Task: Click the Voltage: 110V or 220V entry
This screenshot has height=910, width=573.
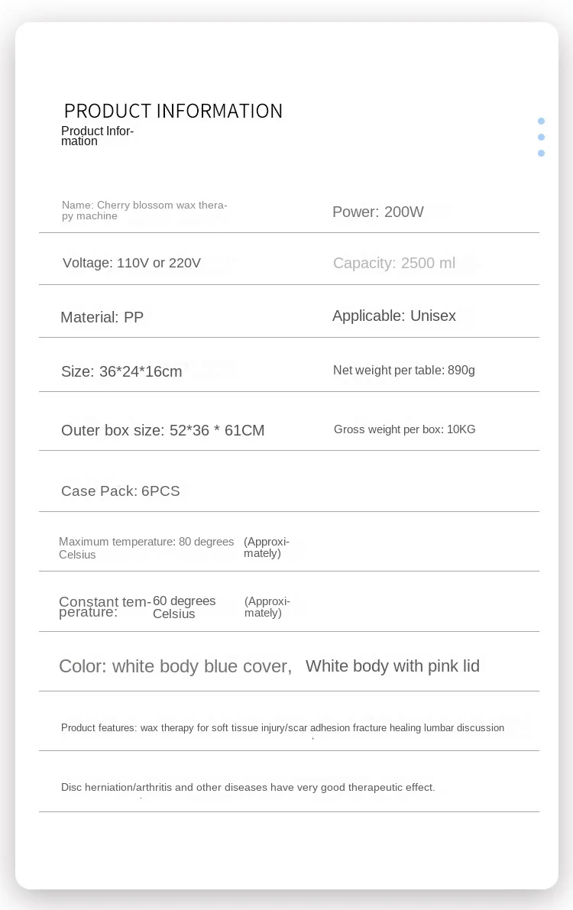Action: (x=131, y=263)
